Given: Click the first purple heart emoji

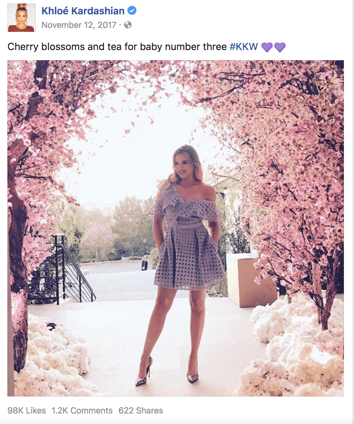Looking at the screenshot, I should click(x=267, y=47).
